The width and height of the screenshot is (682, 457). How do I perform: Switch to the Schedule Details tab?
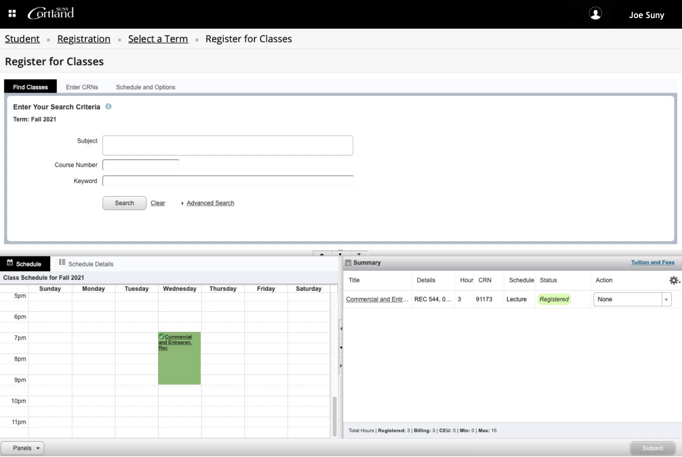pyautogui.click(x=90, y=264)
